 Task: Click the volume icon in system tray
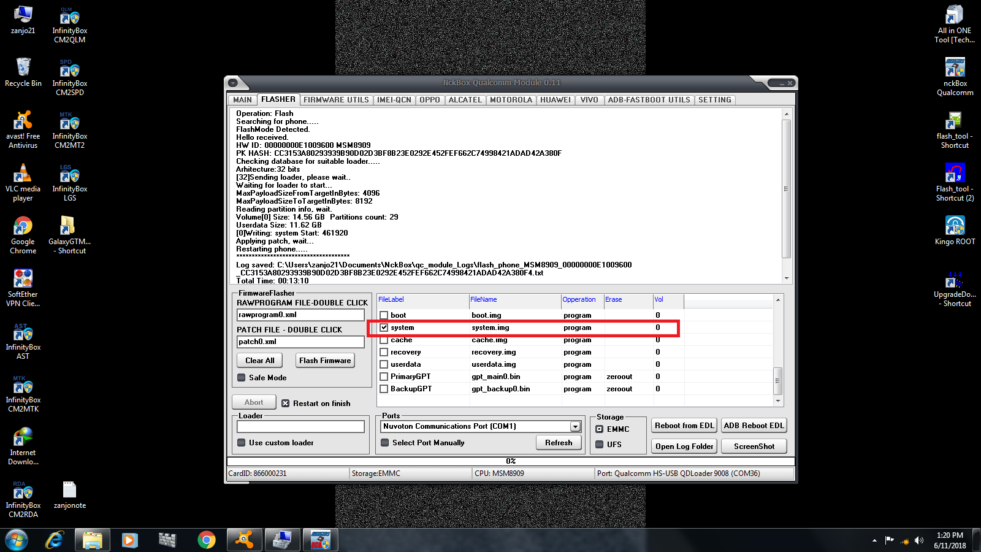[919, 540]
